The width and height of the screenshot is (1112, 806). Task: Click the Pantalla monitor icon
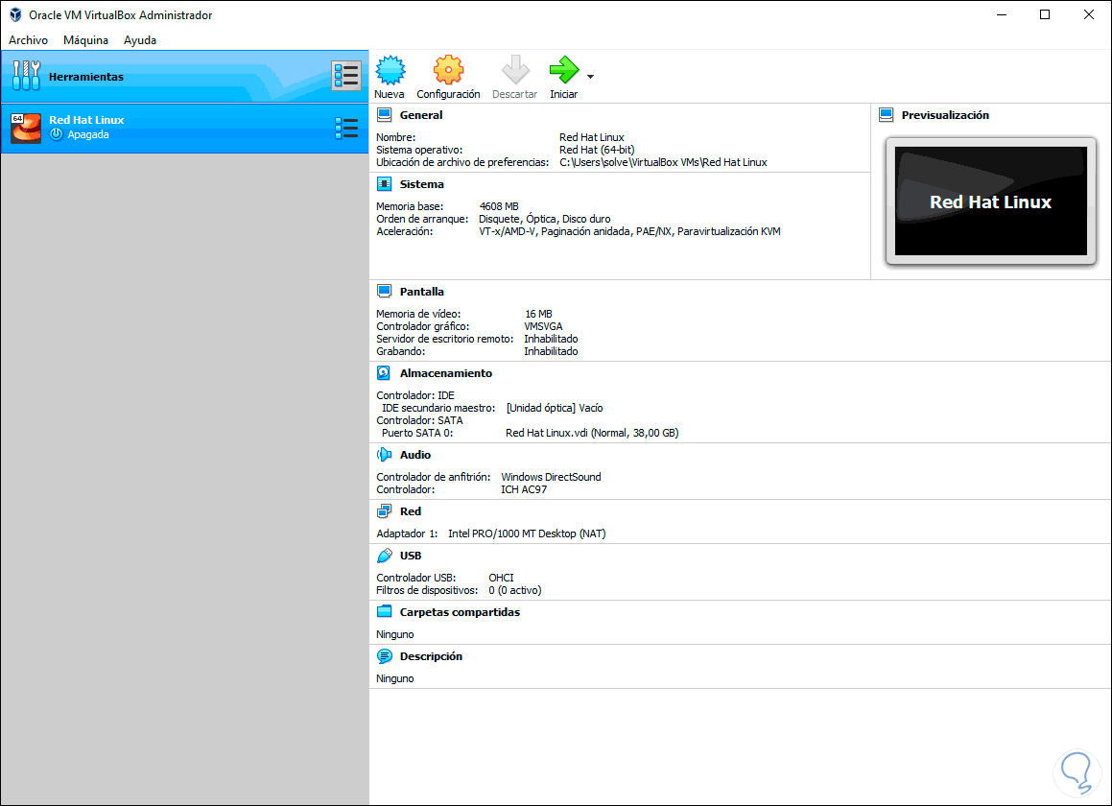click(385, 292)
